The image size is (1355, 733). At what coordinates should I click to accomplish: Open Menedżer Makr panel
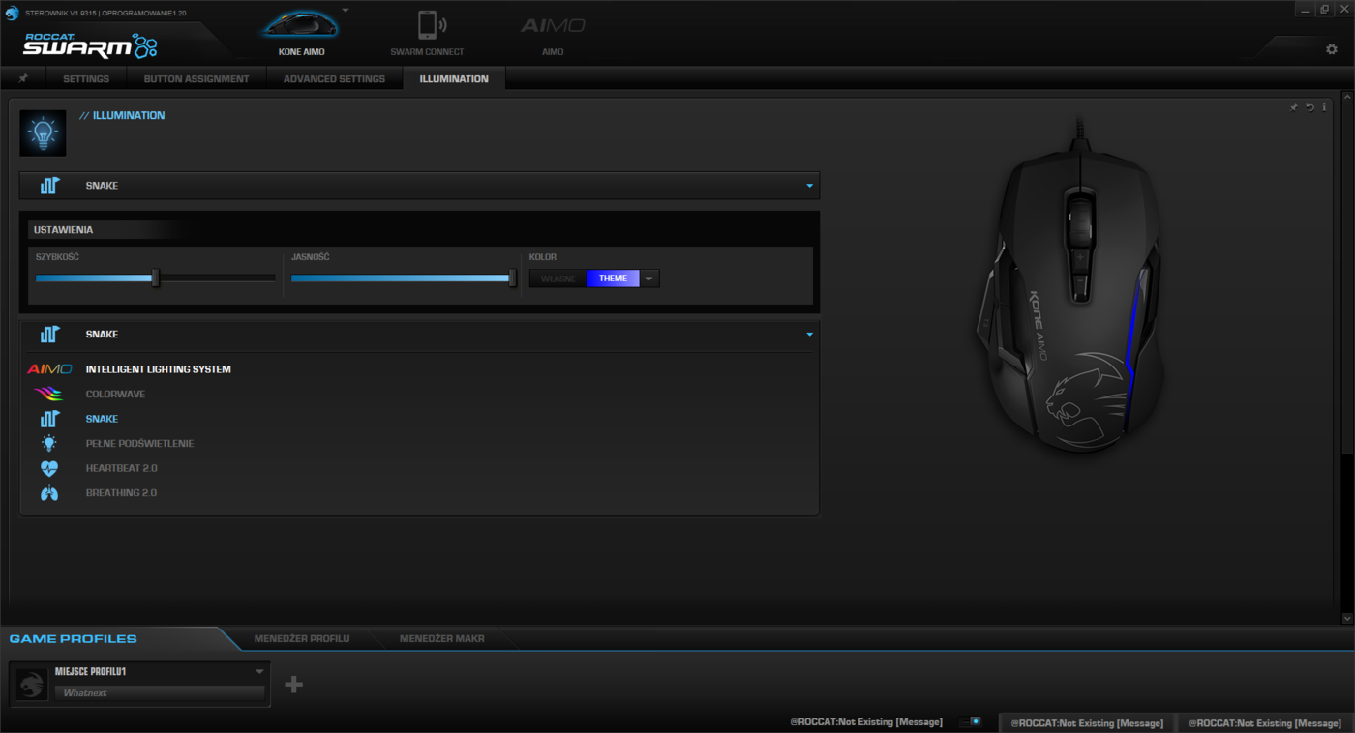click(441, 638)
